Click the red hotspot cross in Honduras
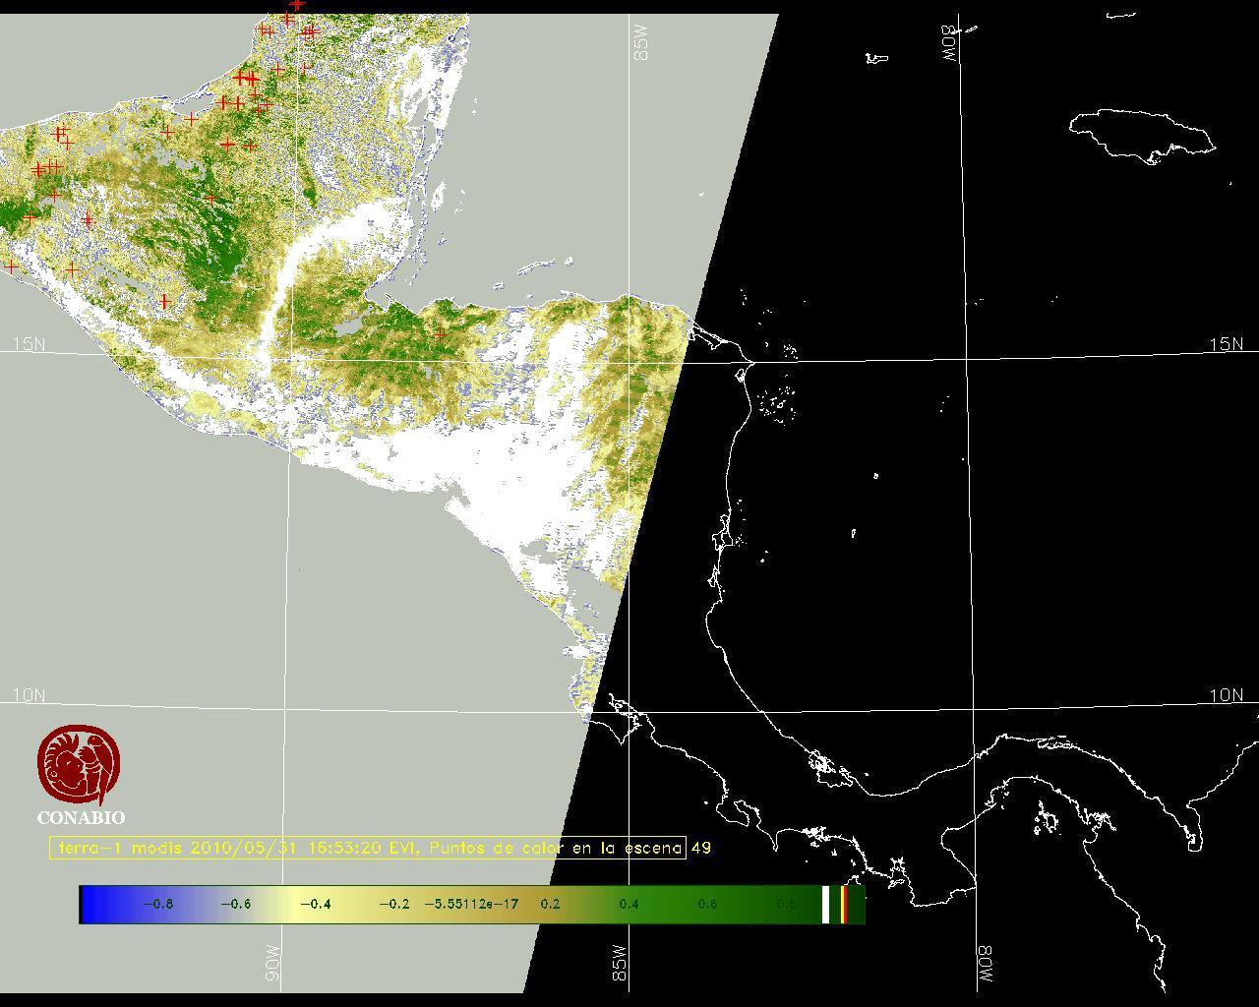Viewport: 1259px width, 1007px height. (440, 335)
